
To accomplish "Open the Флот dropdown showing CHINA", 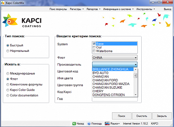I will (115, 58).
